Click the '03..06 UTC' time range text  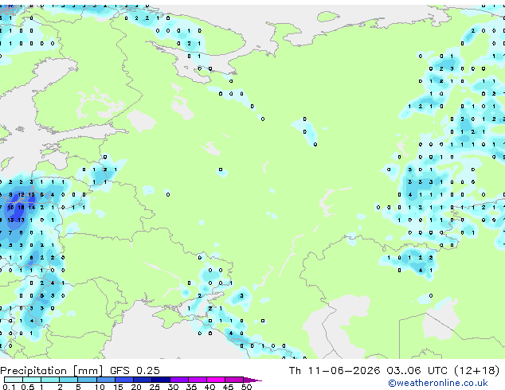417,371
